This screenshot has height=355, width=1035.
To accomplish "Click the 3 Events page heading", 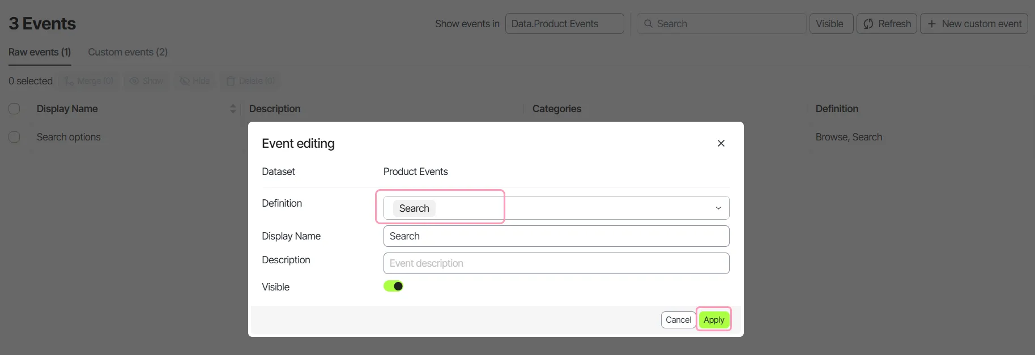I will (42, 24).
